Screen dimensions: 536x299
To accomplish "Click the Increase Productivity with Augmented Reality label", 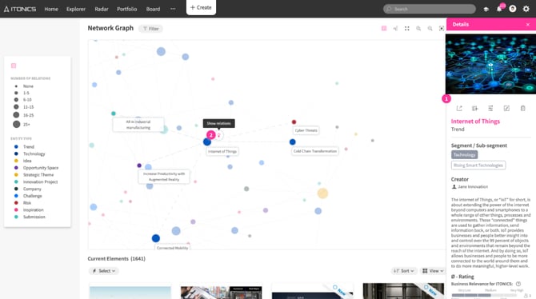I will 164,177.
